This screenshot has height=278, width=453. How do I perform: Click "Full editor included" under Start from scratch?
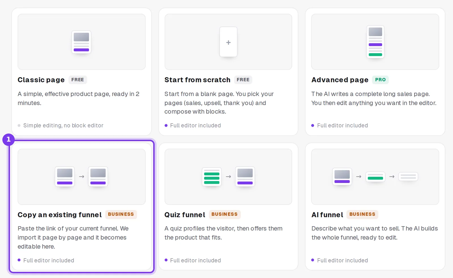click(x=195, y=125)
